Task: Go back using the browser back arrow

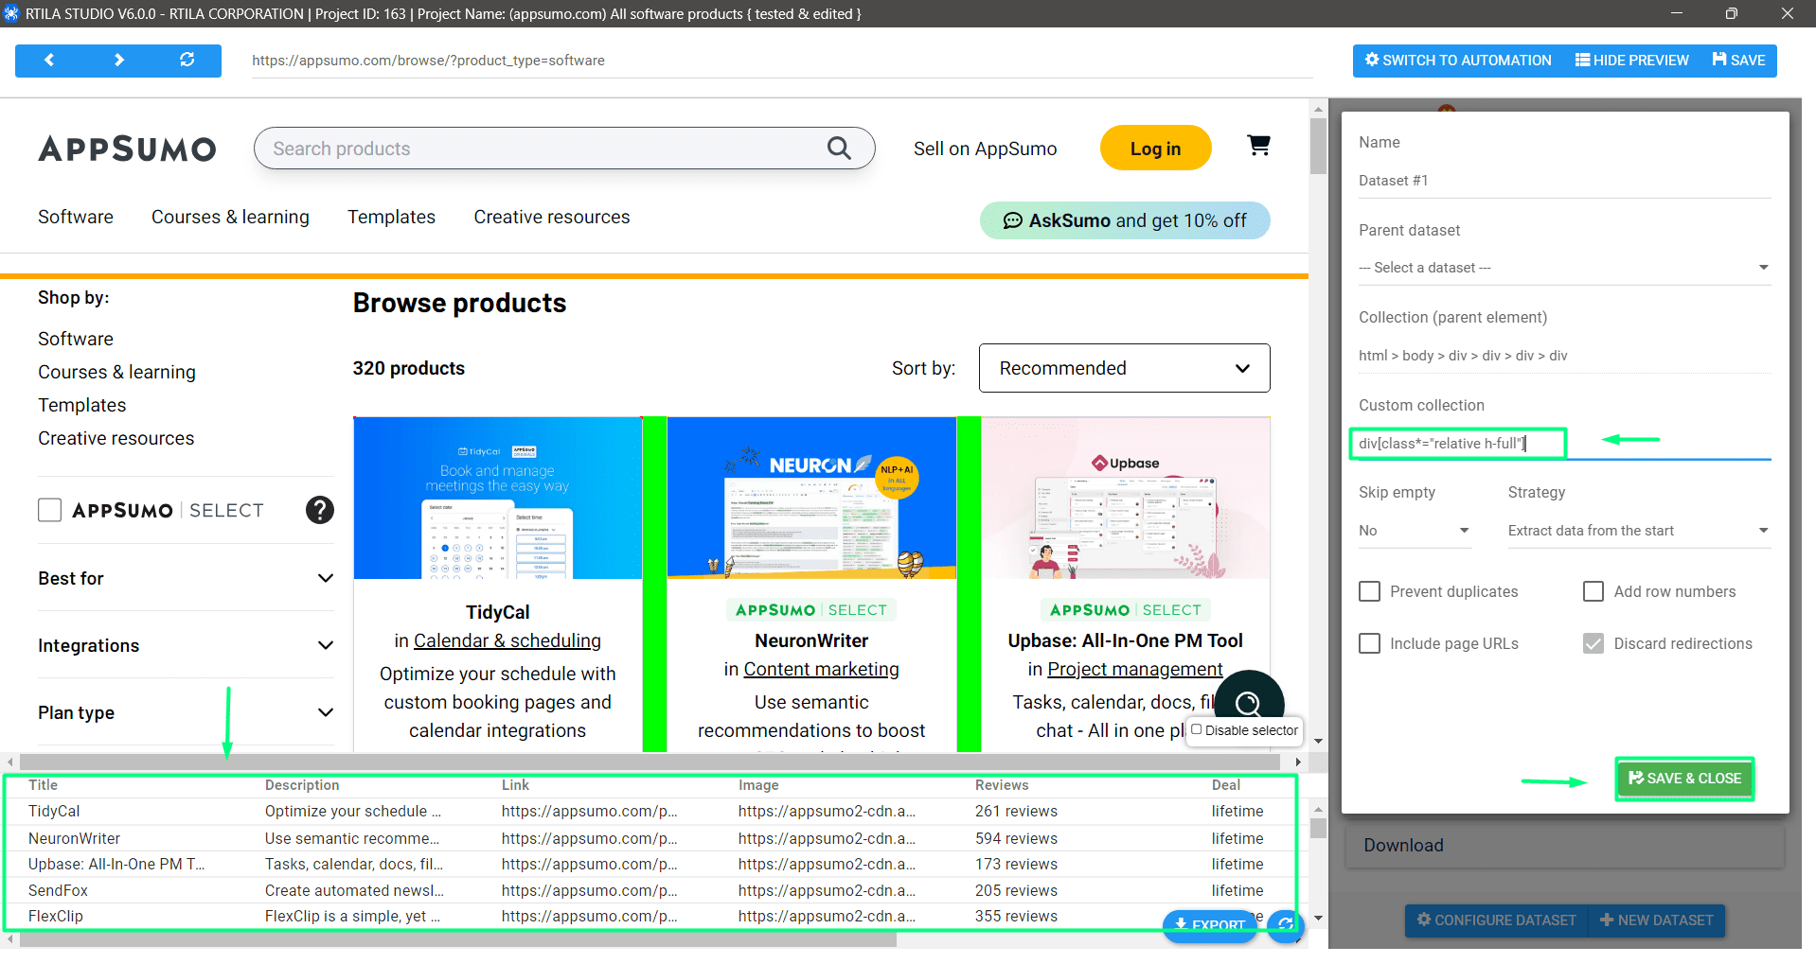Action: [49, 60]
